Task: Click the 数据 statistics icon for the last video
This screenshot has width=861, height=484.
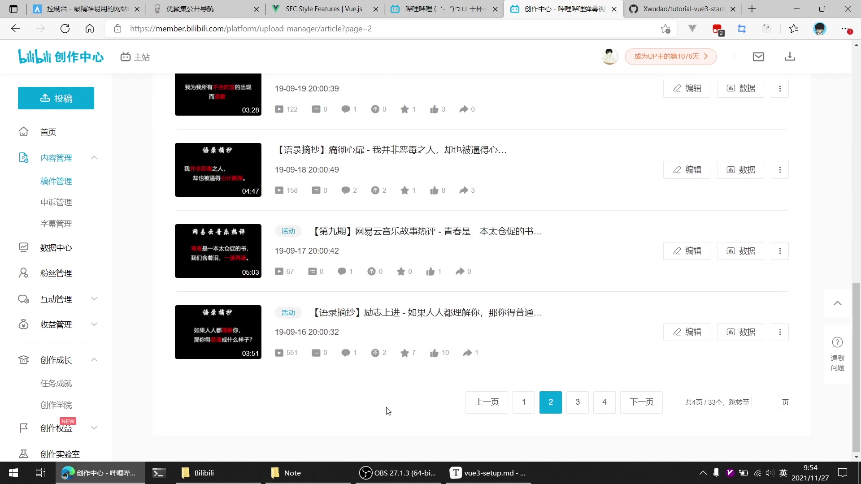Action: (731, 332)
